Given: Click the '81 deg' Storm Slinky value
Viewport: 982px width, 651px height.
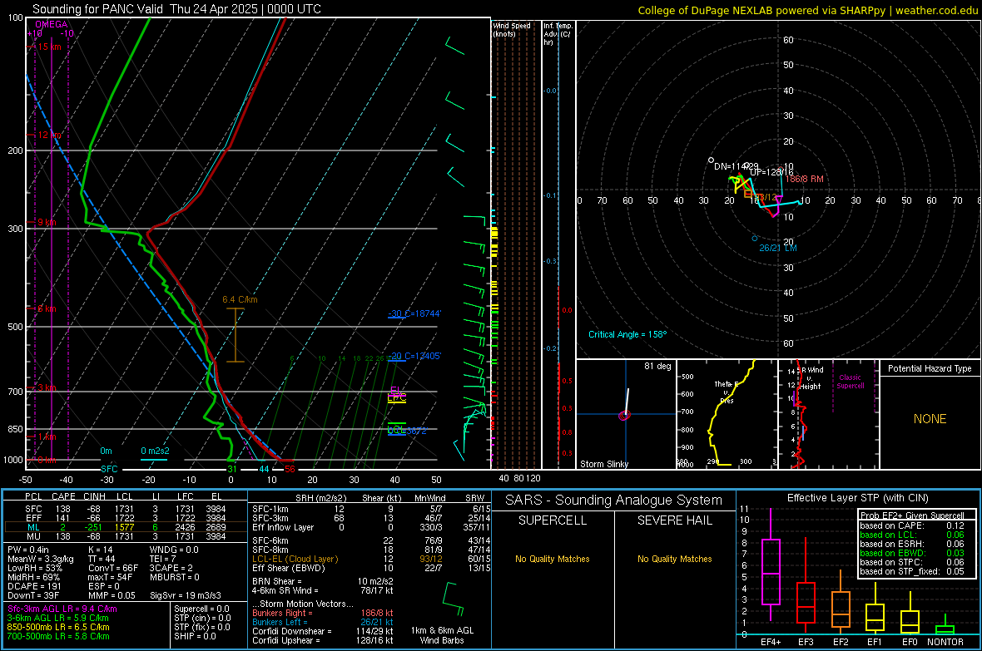Looking at the screenshot, I should [657, 366].
